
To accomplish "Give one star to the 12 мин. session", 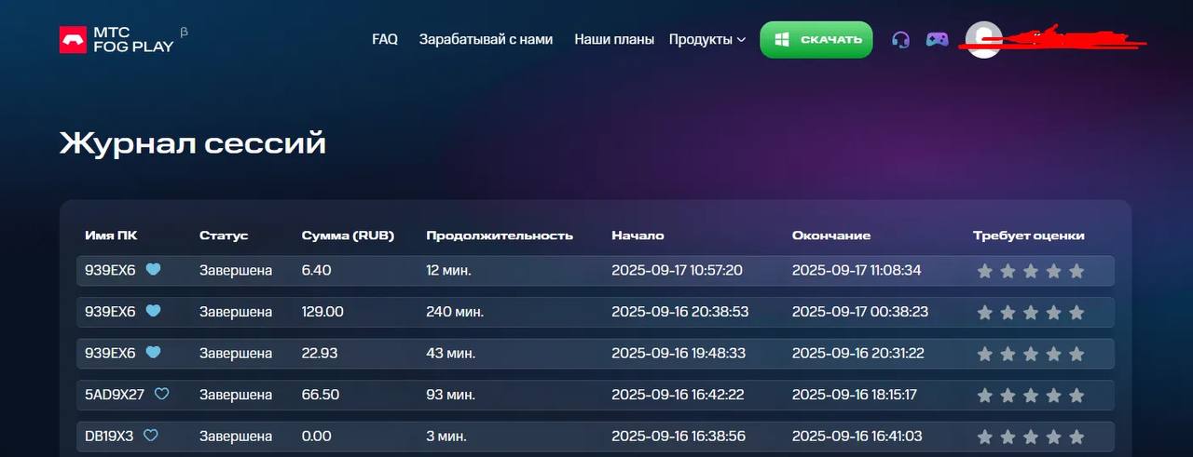I will (x=984, y=271).
